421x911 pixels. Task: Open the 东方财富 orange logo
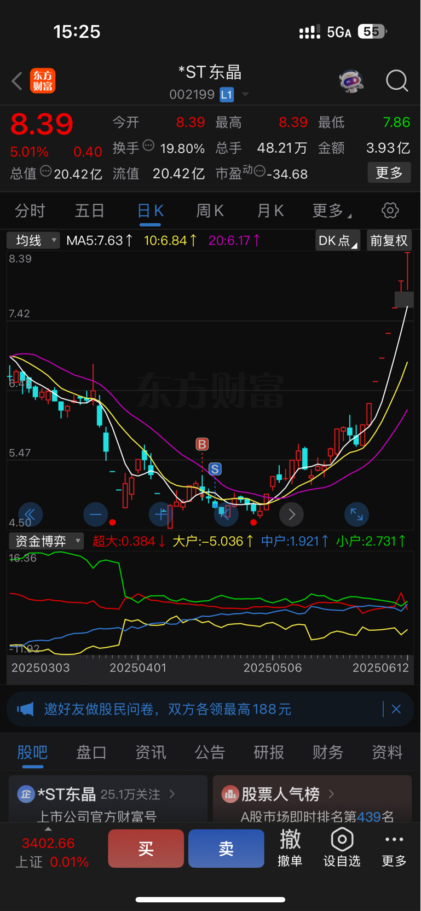tap(43, 81)
